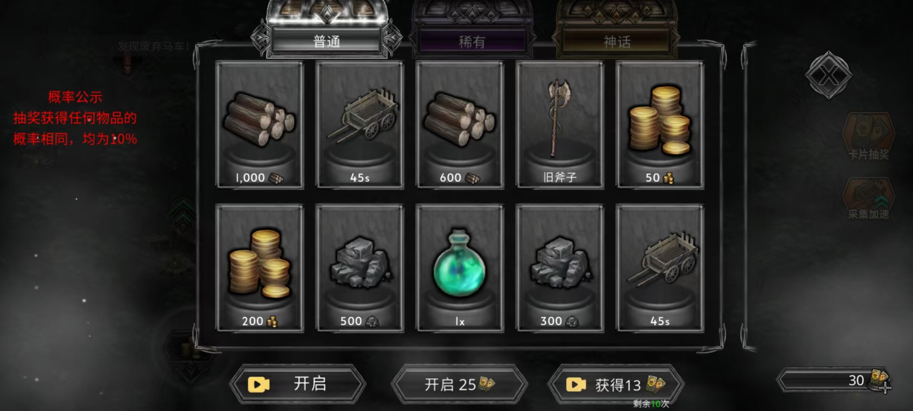
Task: Select the green potion 1x card
Action: tap(460, 268)
